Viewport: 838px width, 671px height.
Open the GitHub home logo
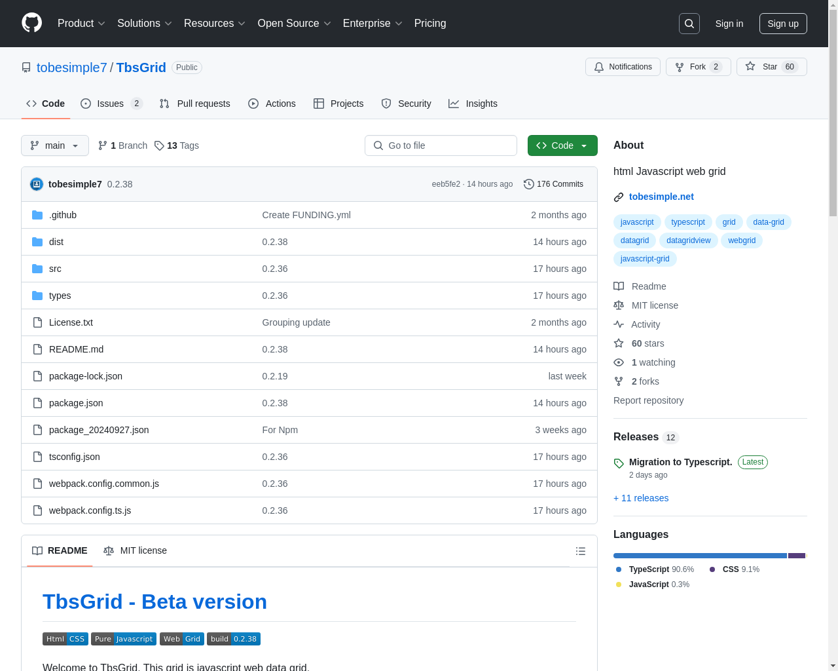pyautogui.click(x=32, y=23)
